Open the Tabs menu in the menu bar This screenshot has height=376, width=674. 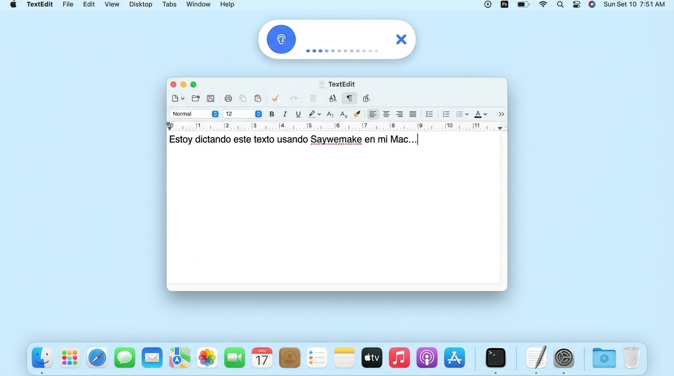point(169,4)
